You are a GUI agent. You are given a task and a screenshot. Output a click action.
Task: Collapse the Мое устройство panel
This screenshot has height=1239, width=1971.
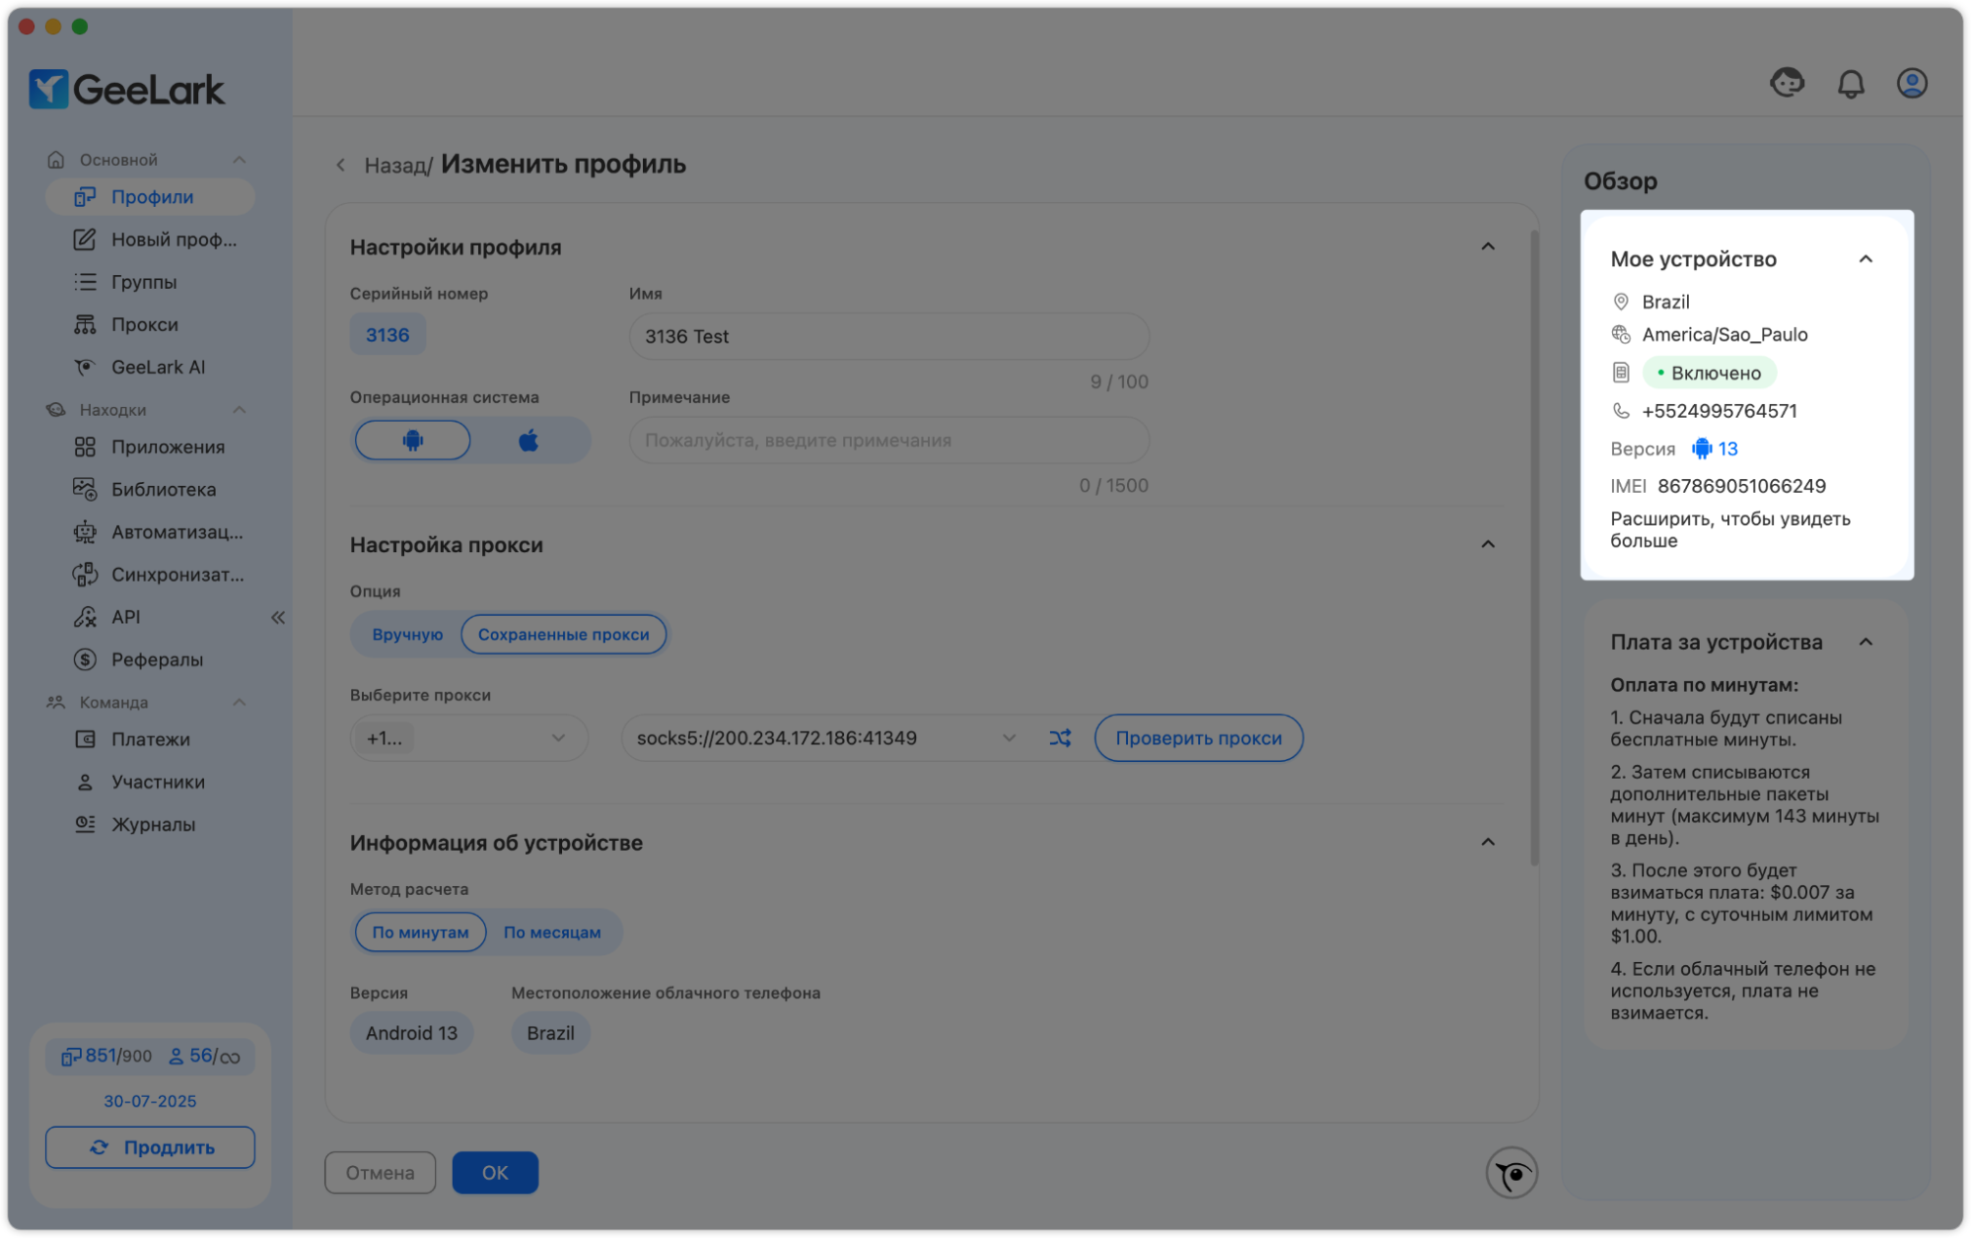click(x=1865, y=259)
